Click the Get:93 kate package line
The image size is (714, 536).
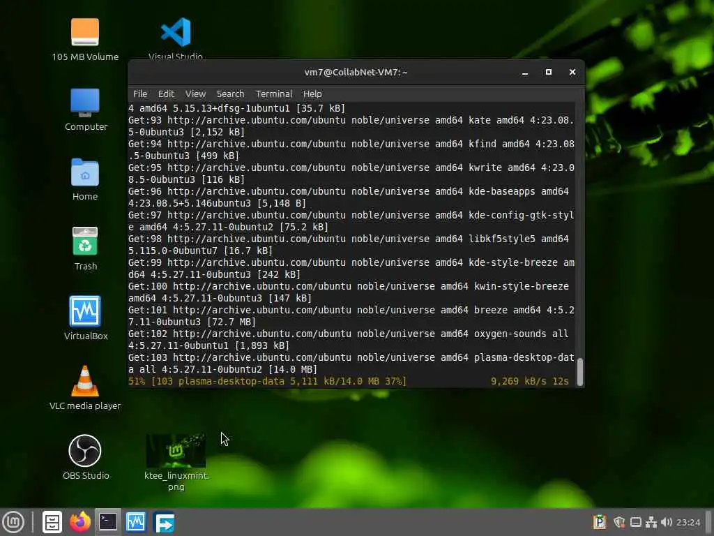tap(351, 126)
